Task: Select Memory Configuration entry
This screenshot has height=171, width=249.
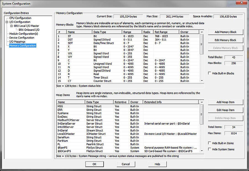Action: coord(23,46)
